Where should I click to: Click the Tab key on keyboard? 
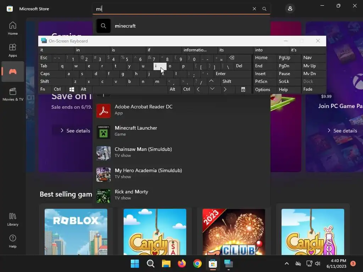[49, 66]
